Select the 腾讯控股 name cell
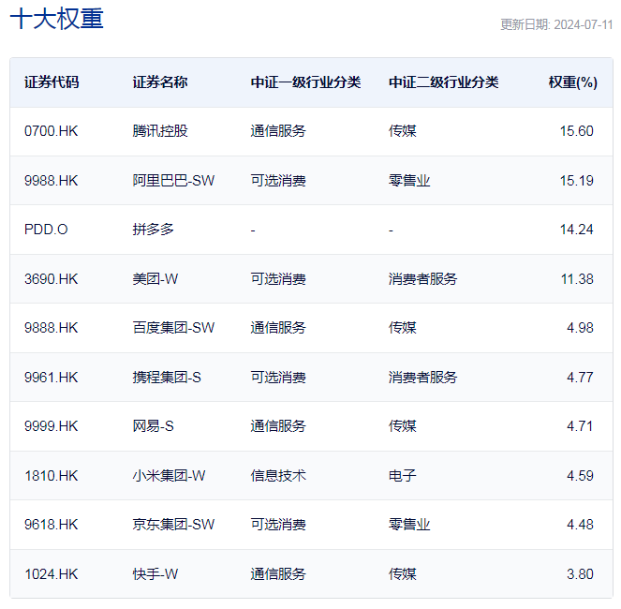The width and height of the screenshot is (621, 609). pyautogui.click(x=160, y=131)
